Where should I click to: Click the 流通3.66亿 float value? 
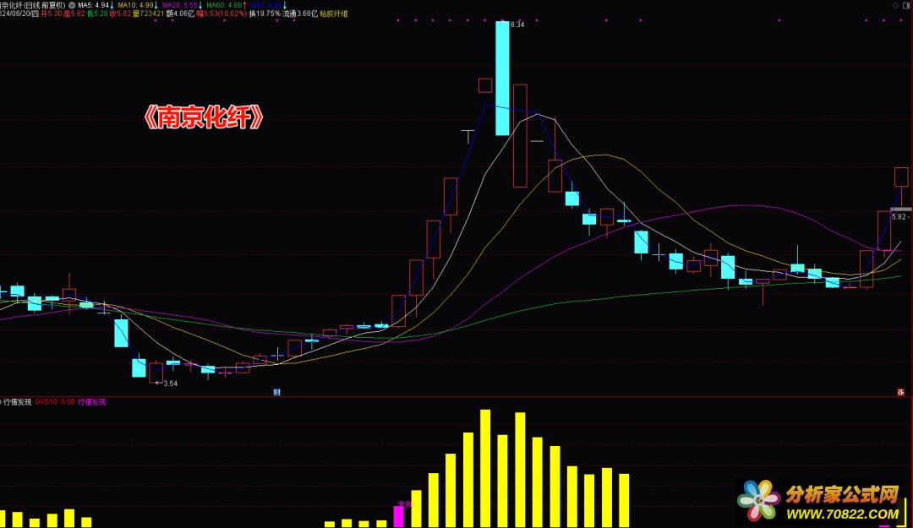point(300,14)
